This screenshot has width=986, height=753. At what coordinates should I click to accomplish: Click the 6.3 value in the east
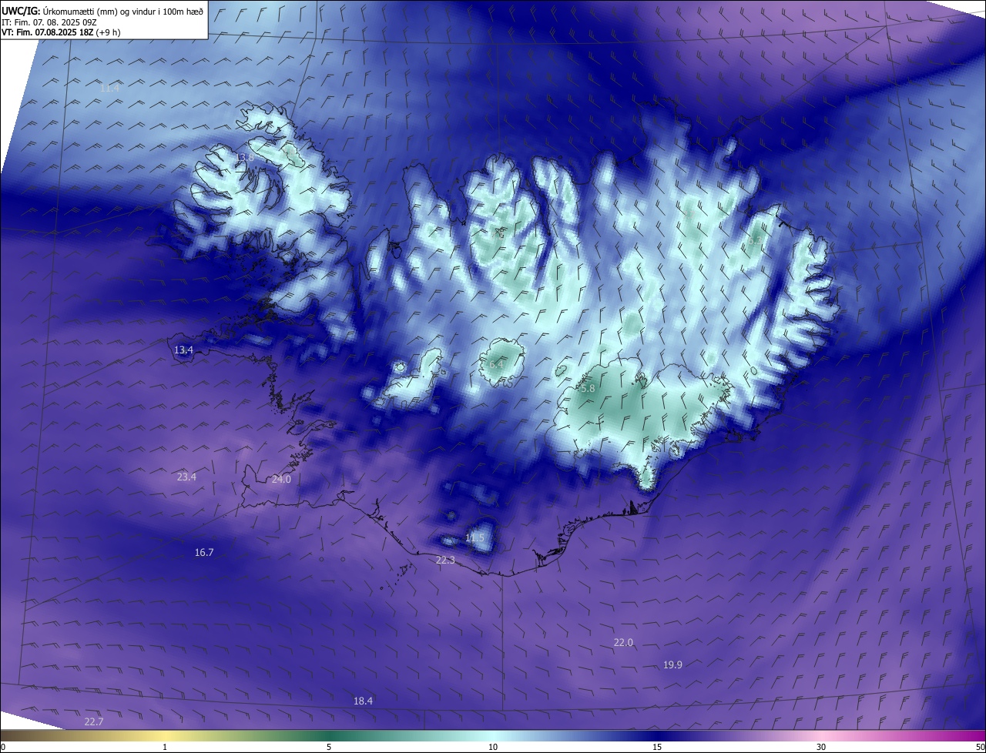coord(755,242)
